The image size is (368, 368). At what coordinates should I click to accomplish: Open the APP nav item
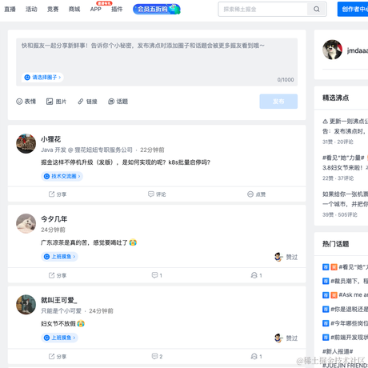tap(95, 10)
